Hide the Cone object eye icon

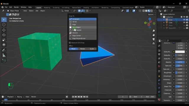pyautogui.click(x=184, y=20)
